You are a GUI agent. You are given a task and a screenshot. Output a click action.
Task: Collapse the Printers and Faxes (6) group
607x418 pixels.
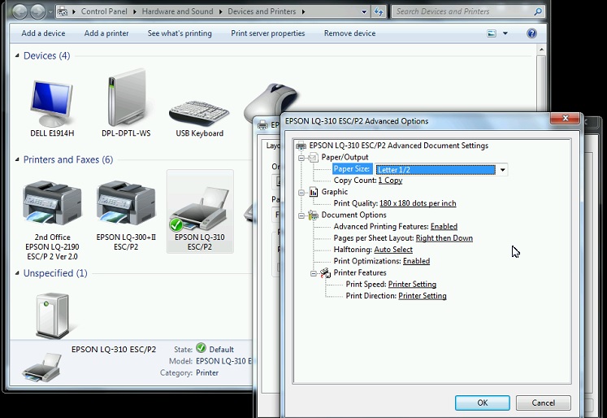tap(17, 159)
